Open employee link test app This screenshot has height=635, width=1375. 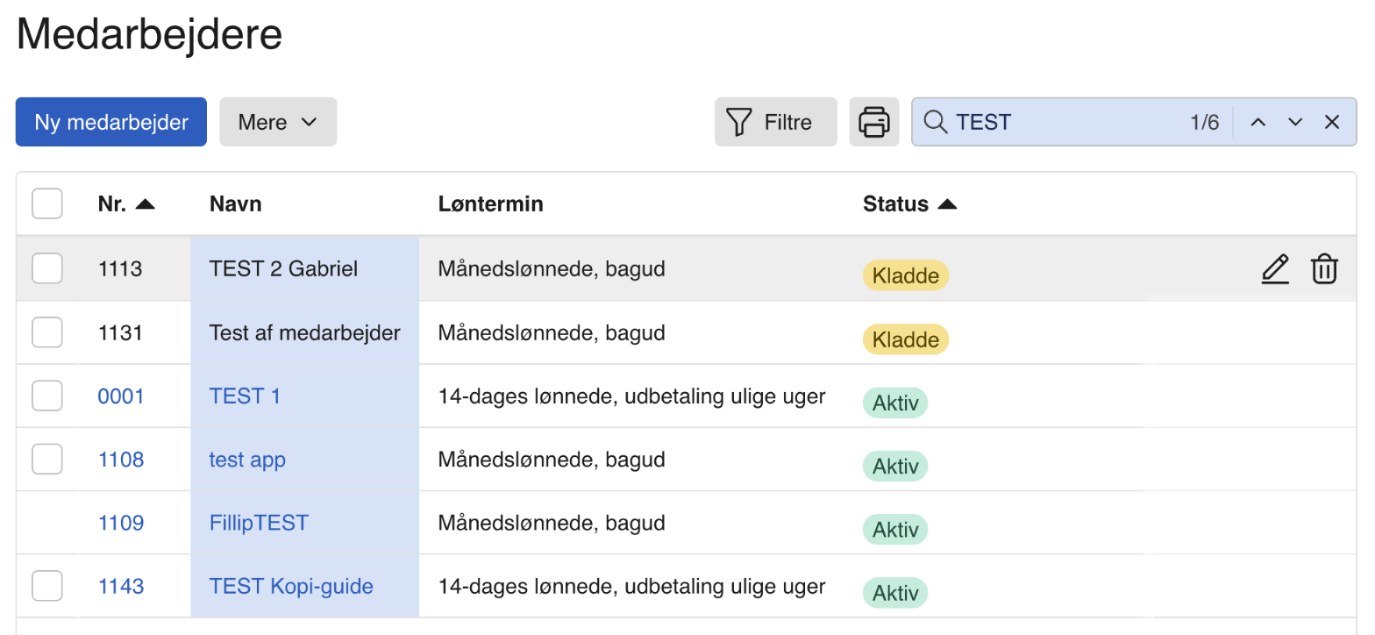[x=247, y=460]
